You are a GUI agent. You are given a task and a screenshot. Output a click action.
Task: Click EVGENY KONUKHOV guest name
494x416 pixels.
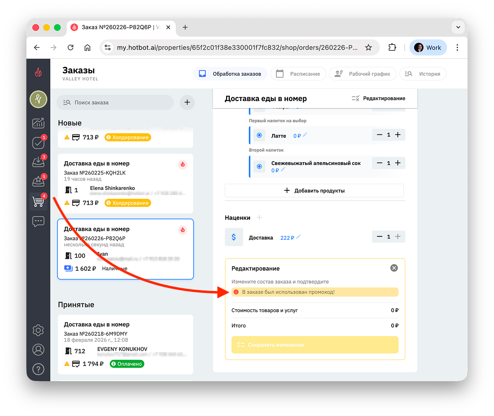122,349
